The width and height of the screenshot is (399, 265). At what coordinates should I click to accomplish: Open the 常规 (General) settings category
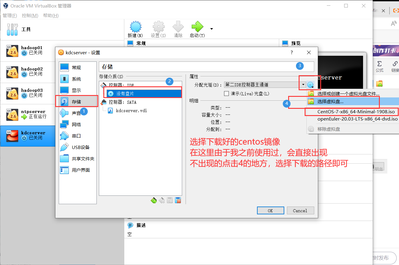[78, 68]
